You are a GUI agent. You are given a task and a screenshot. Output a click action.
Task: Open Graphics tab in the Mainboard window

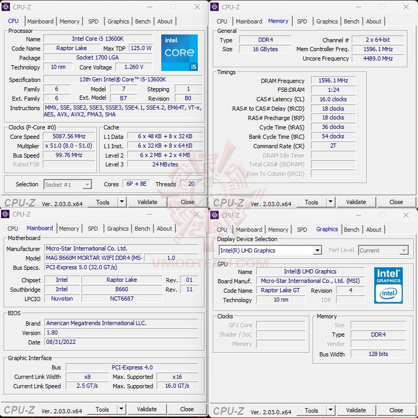[117, 229]
